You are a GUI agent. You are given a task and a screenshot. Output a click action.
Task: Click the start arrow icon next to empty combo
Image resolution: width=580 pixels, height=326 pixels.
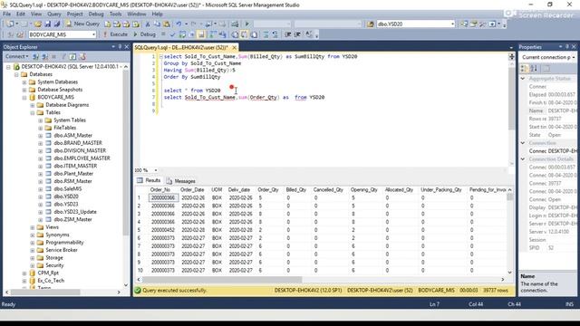pyautogui.click(x=247, y=24)
